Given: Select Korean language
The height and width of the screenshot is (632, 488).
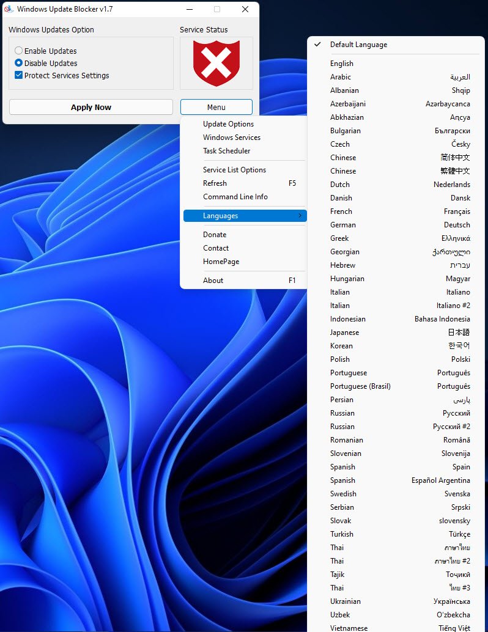Looking at the screenshot, I should pyautogui.click(x=396, y=346).
